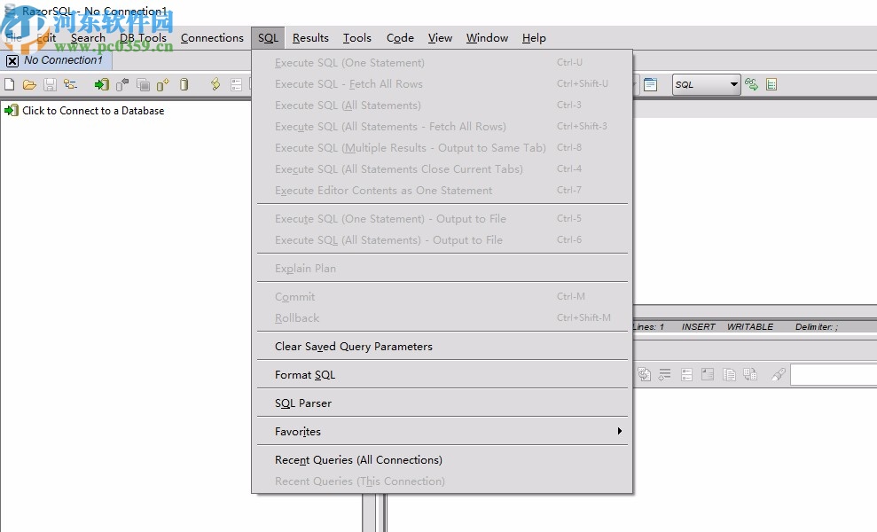Open SQL Parser menu entry
Viewport: 877px width, 532px height.
coord(442,403)
